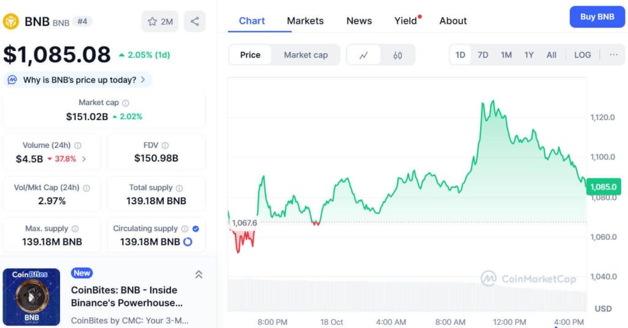Click the star watchlist button showing 2M
The width and height of the screenshot is (628, 328).
(x=160, y=21)
